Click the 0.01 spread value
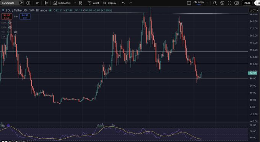Screen dimensions: 260x142 [16, 16]
